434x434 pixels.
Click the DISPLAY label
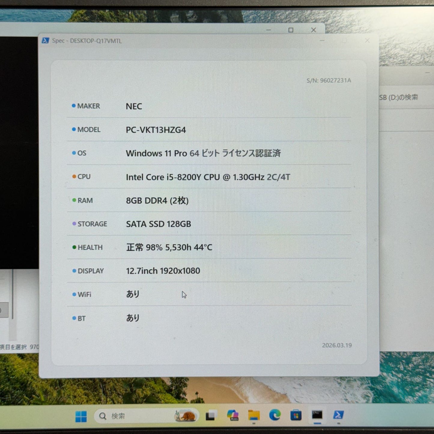[x=91, y=271]
